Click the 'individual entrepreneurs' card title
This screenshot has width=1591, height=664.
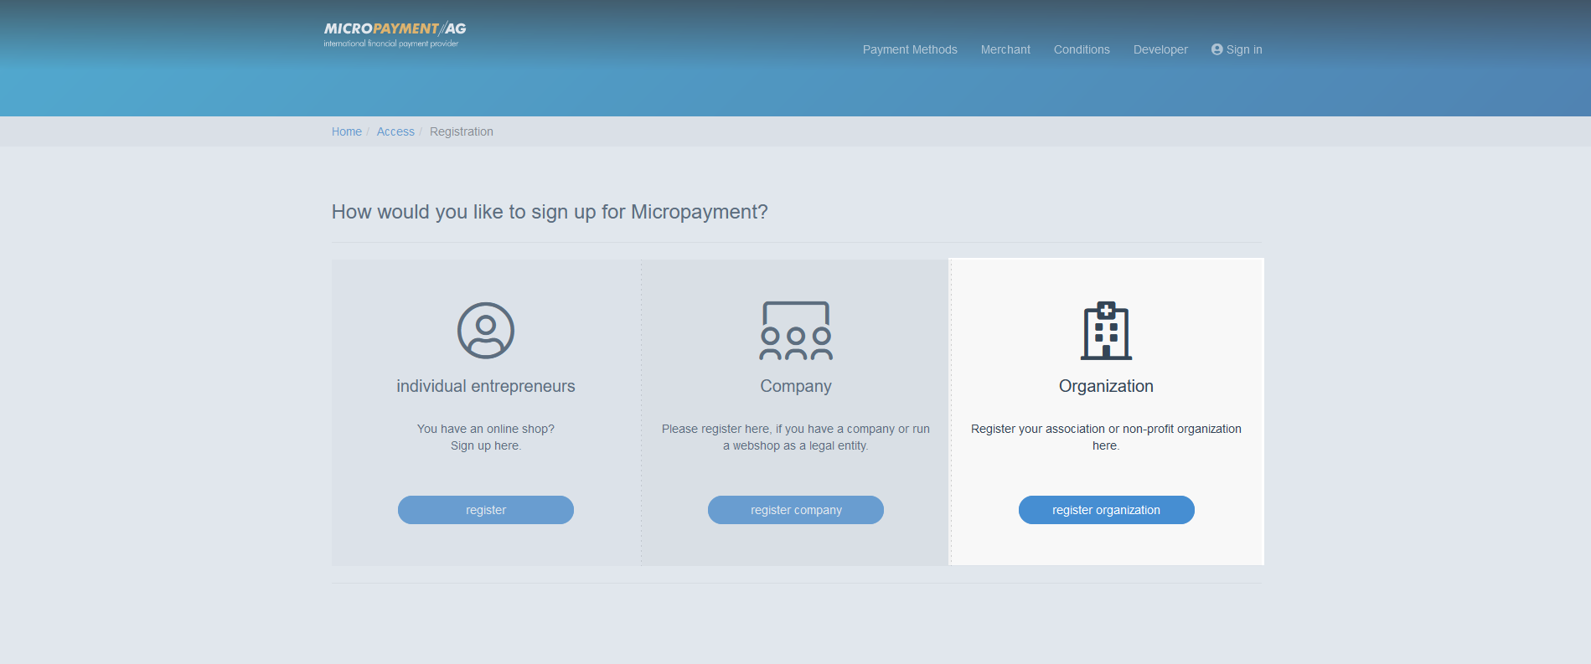coord(485,386)
